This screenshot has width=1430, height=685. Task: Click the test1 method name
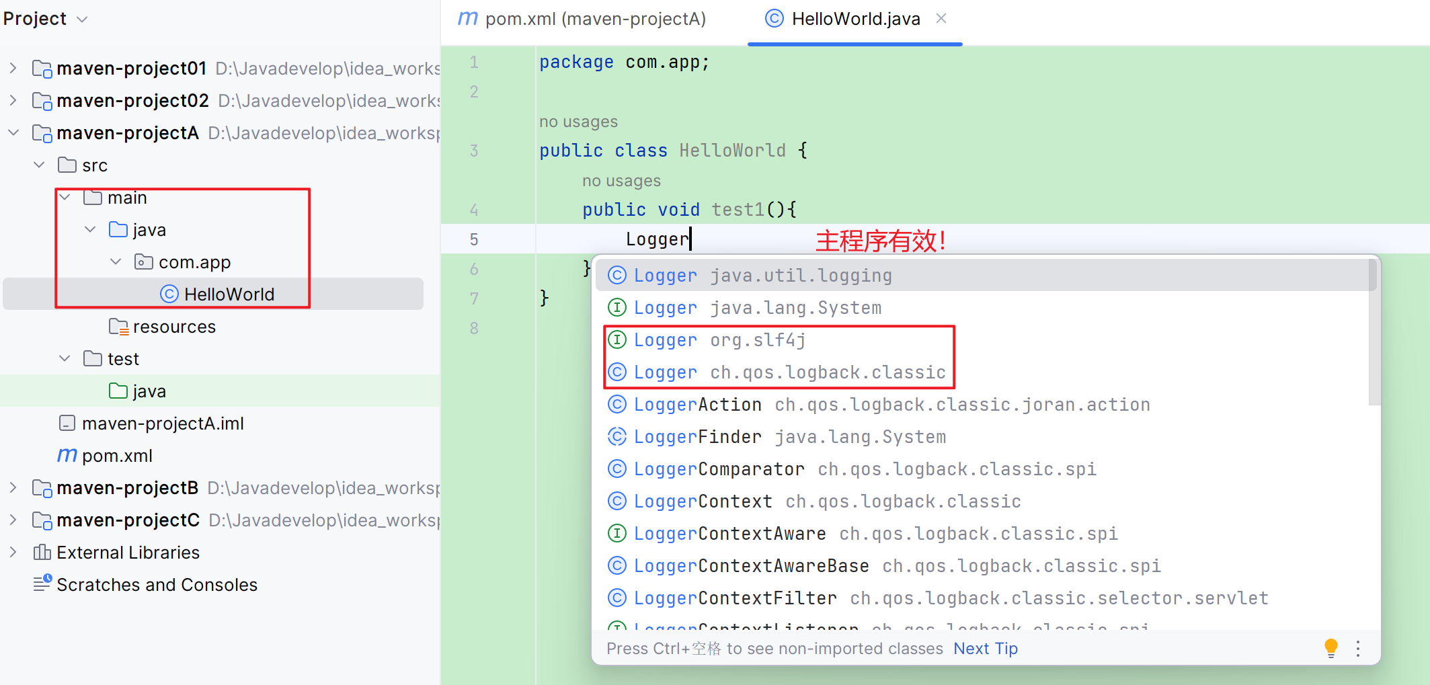[738, 210]
